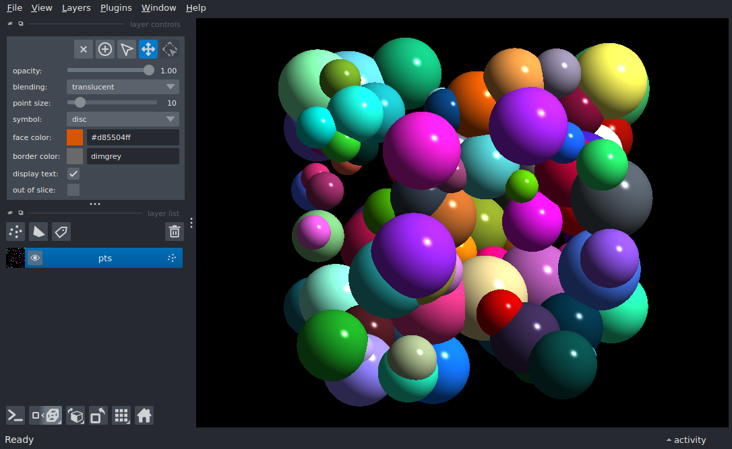
Task: Create a new labels layer
Action: click(61, 232)
